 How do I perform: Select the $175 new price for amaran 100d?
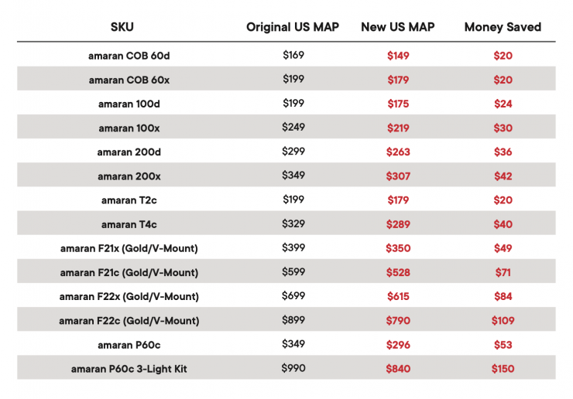pos(398,104)
